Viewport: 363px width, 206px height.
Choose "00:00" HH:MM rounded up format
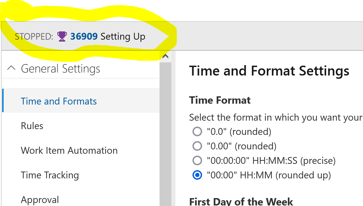[197, 175]
